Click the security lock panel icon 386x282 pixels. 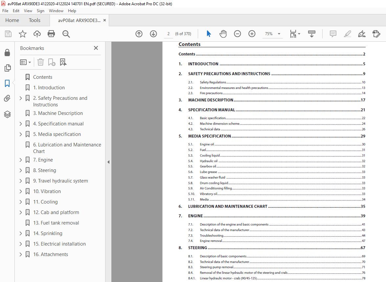point(7,53)
